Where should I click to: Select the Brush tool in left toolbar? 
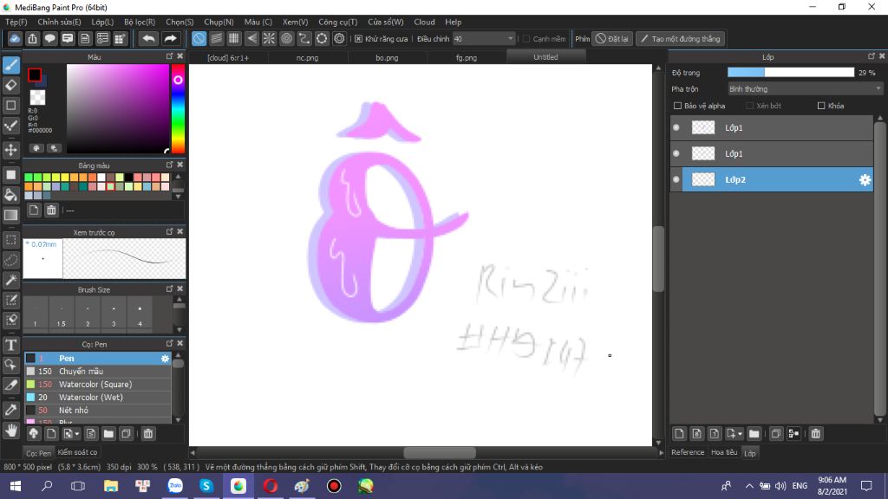[x=10, y=65]
